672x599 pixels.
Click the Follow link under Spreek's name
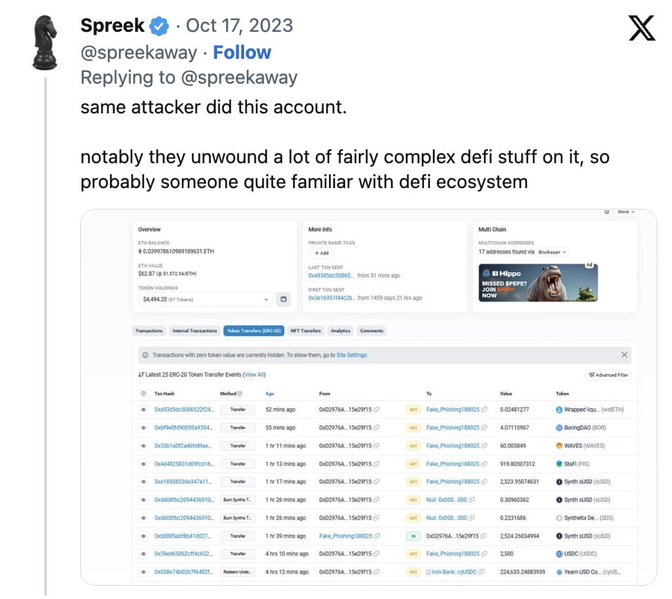241,52
